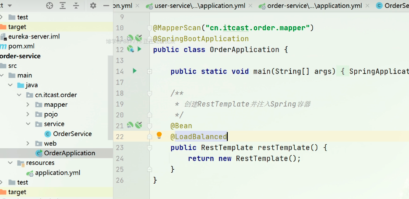Select OrderService class in project tree
This screenshot has width=409, height=199.
(68, 134)
